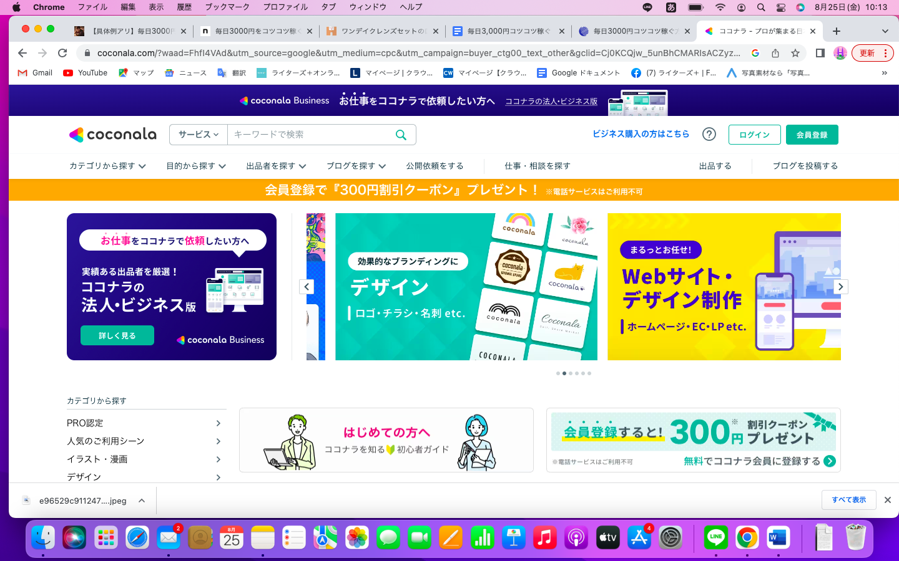This screenshot has height=561, width=899.
Task: Expand カテゴリから探す menu
Action: [107, 166]
